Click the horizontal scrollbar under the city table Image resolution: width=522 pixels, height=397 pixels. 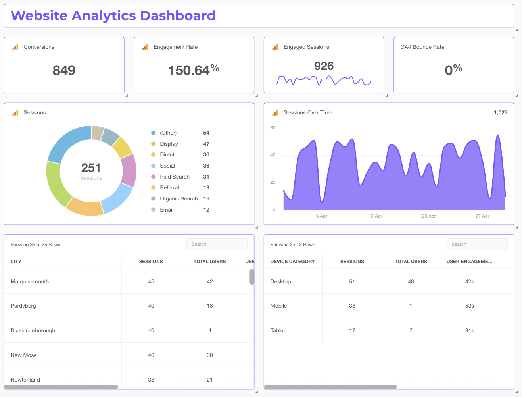61,387
